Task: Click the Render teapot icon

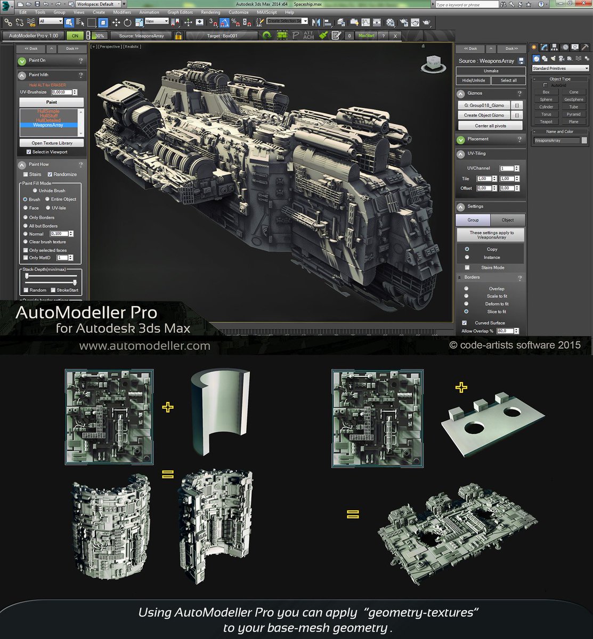Action: 427,23
